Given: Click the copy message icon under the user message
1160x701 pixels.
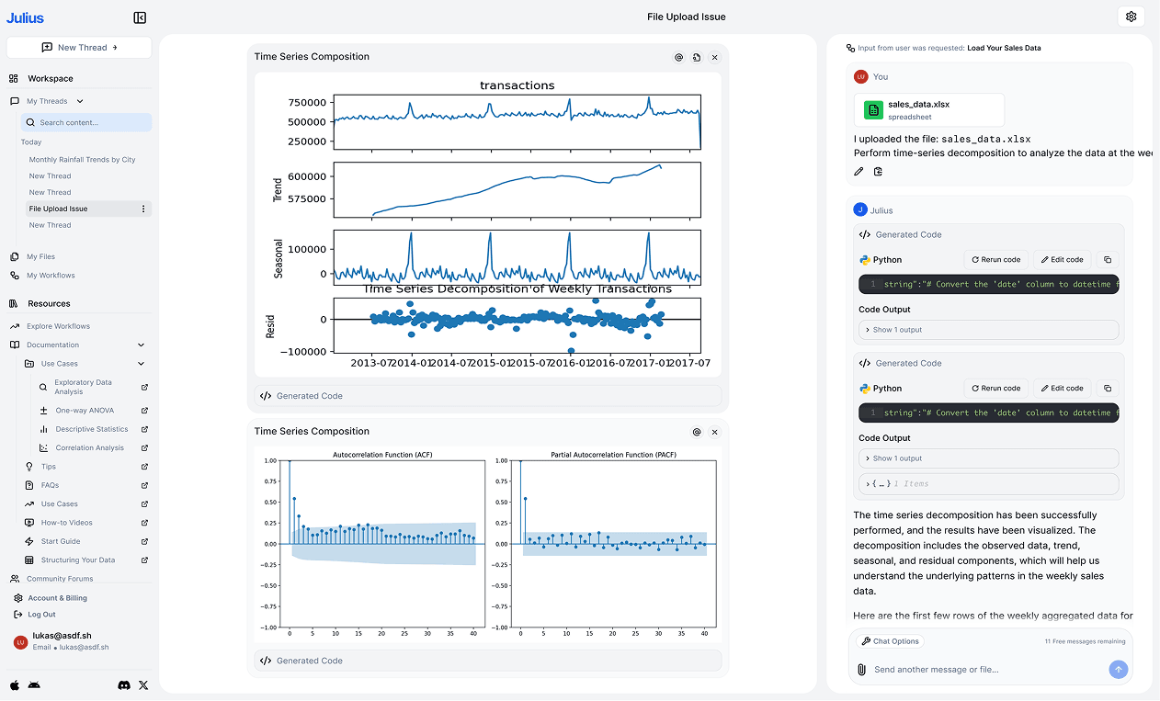Looking at the screenshot, I should click(878, 171).
